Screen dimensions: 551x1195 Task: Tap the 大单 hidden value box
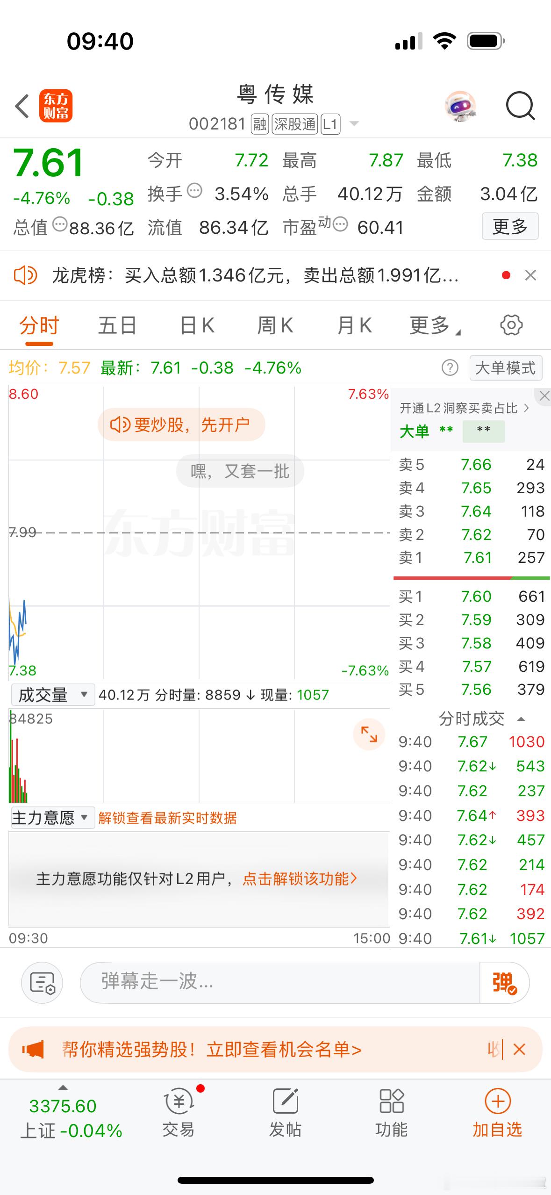click(483, 431)
